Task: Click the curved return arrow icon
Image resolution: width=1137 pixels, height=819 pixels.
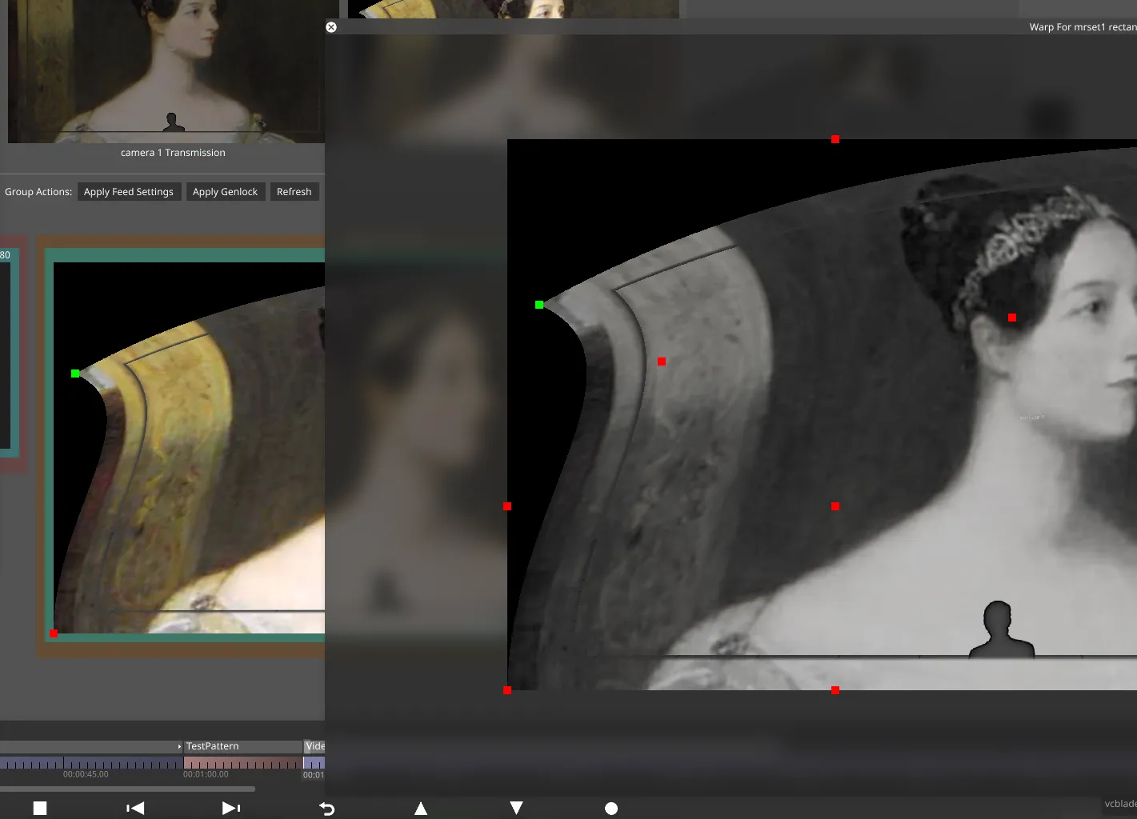Action: pos(326,809)
